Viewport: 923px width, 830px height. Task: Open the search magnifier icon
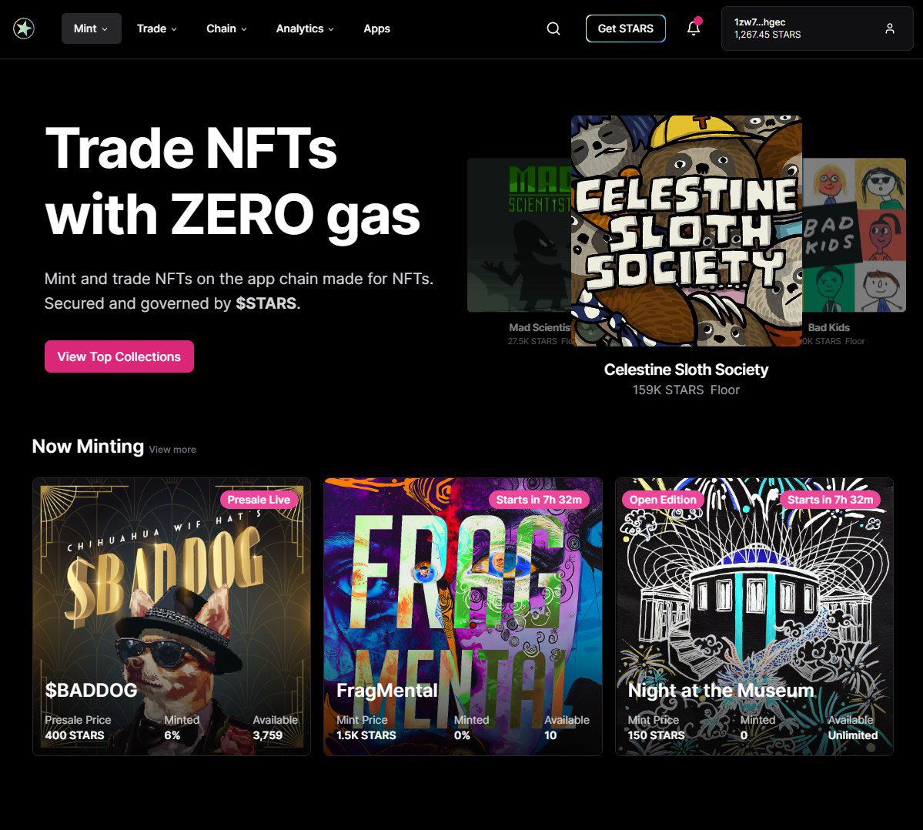553,28
